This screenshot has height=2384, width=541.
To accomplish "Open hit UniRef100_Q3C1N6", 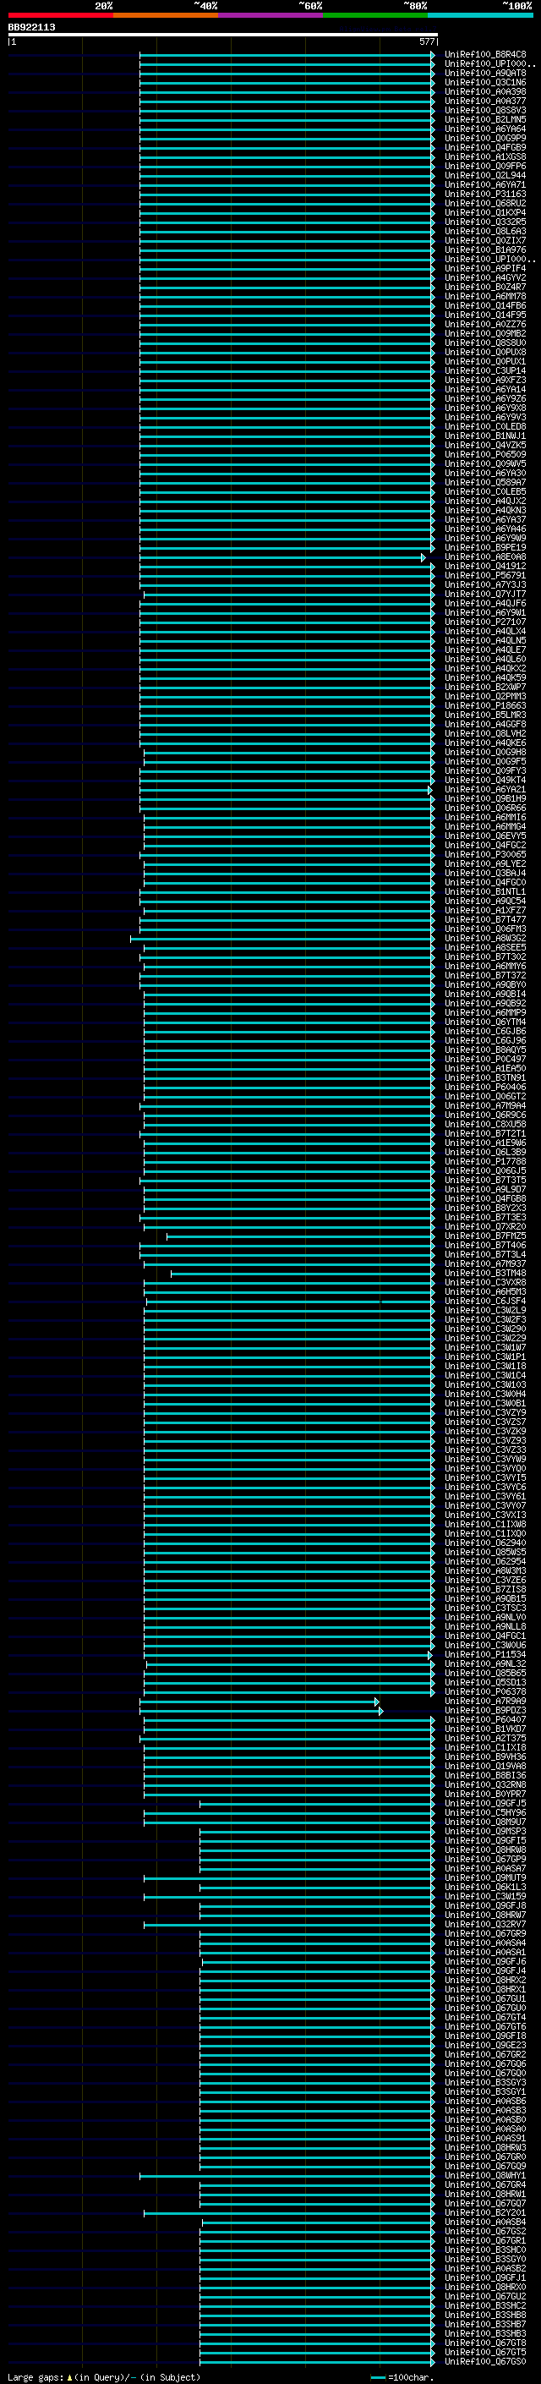I will point(485,82).
